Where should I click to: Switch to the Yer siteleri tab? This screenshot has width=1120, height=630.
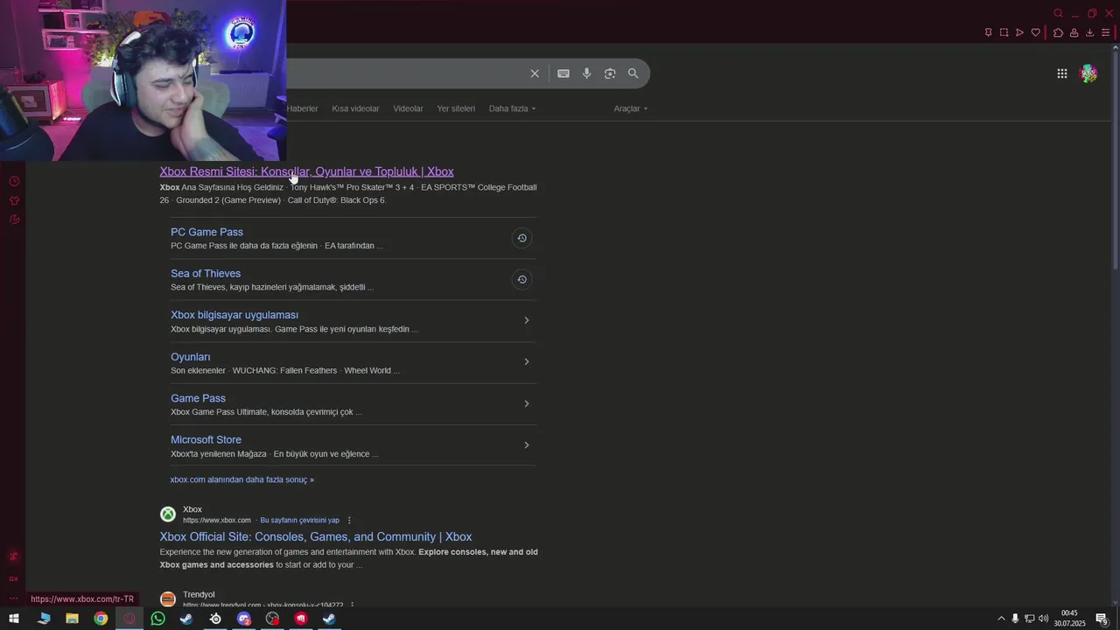coord(456,108)
